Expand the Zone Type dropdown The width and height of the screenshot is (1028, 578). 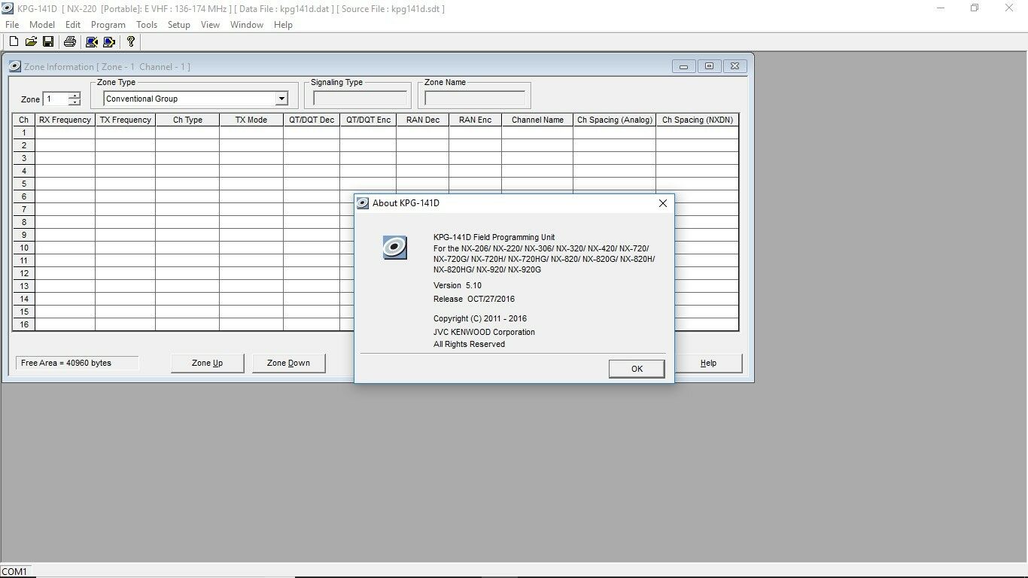[x=281, y=99]
